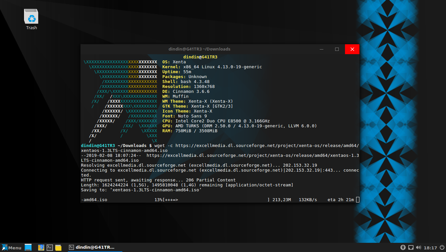Click the 'GTK Theme: Xenta-X [GTK2/3]' line

[198, 106]
